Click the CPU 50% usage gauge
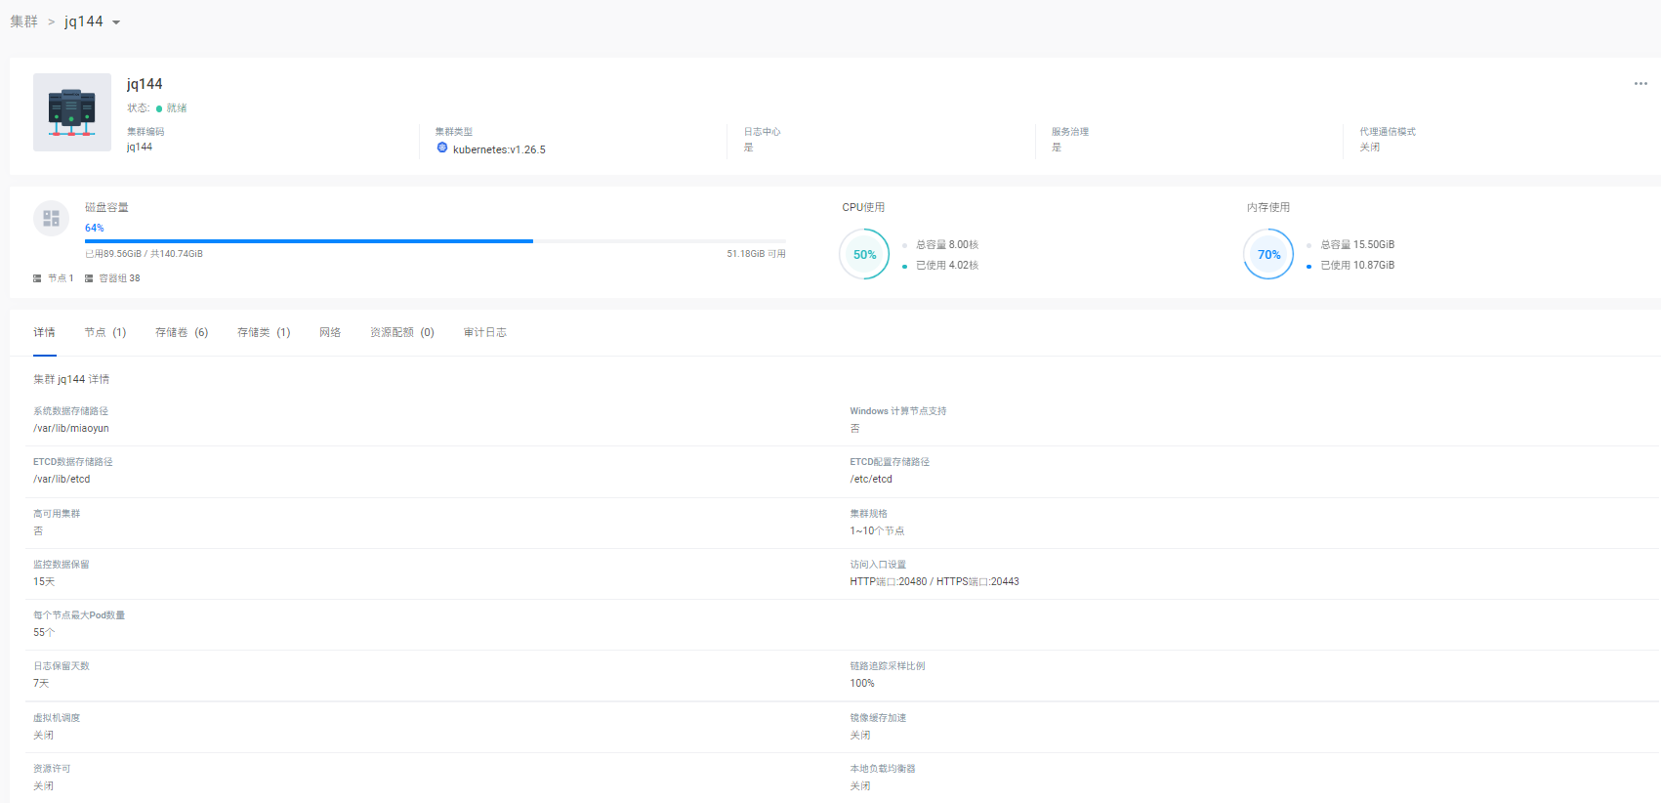This screenshot has width=1661, height=803. point(864,254)
